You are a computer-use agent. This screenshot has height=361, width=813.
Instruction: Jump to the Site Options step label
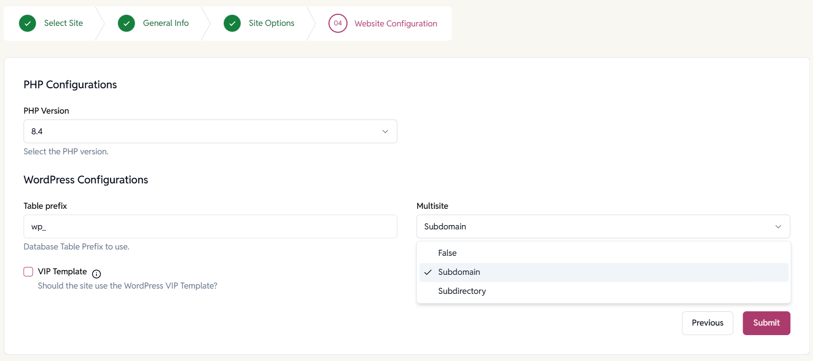point(271,23)
